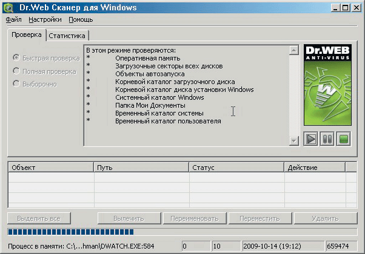Click the Выделить все button
This screenshot has width=365, height=254.
tap(39, 218)
